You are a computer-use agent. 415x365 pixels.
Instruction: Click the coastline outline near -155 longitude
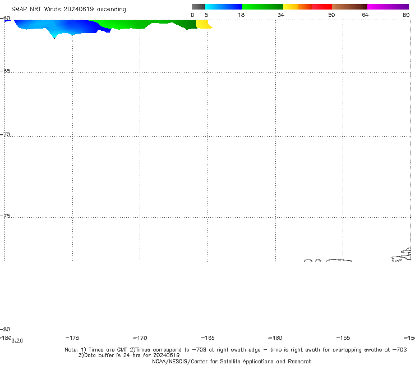coord(339,261)
